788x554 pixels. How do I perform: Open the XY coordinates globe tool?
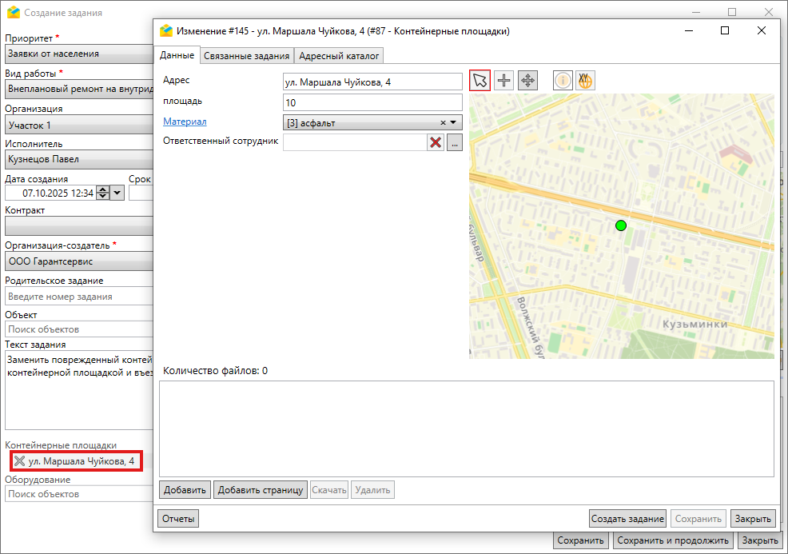[x=585, y=81]
